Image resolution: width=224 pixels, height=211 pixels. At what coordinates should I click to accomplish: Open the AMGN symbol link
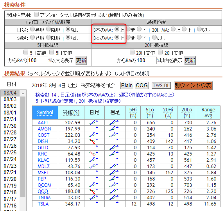point(44,129)
